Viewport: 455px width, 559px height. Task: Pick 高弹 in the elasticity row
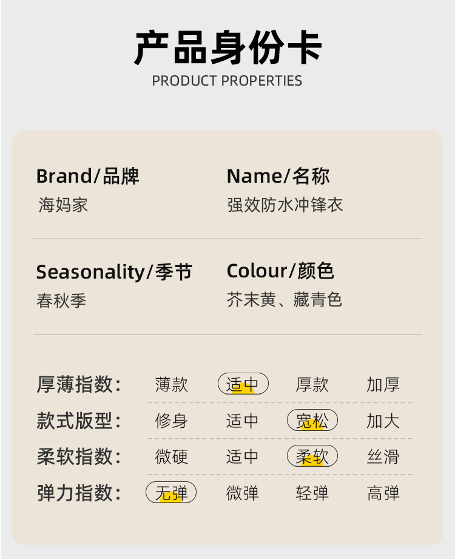click(383, 493)
